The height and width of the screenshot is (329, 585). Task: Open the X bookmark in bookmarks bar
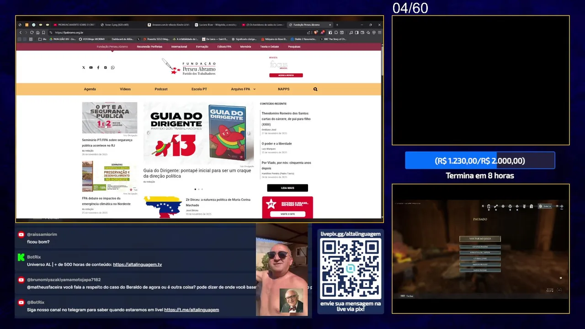point(138,39)
